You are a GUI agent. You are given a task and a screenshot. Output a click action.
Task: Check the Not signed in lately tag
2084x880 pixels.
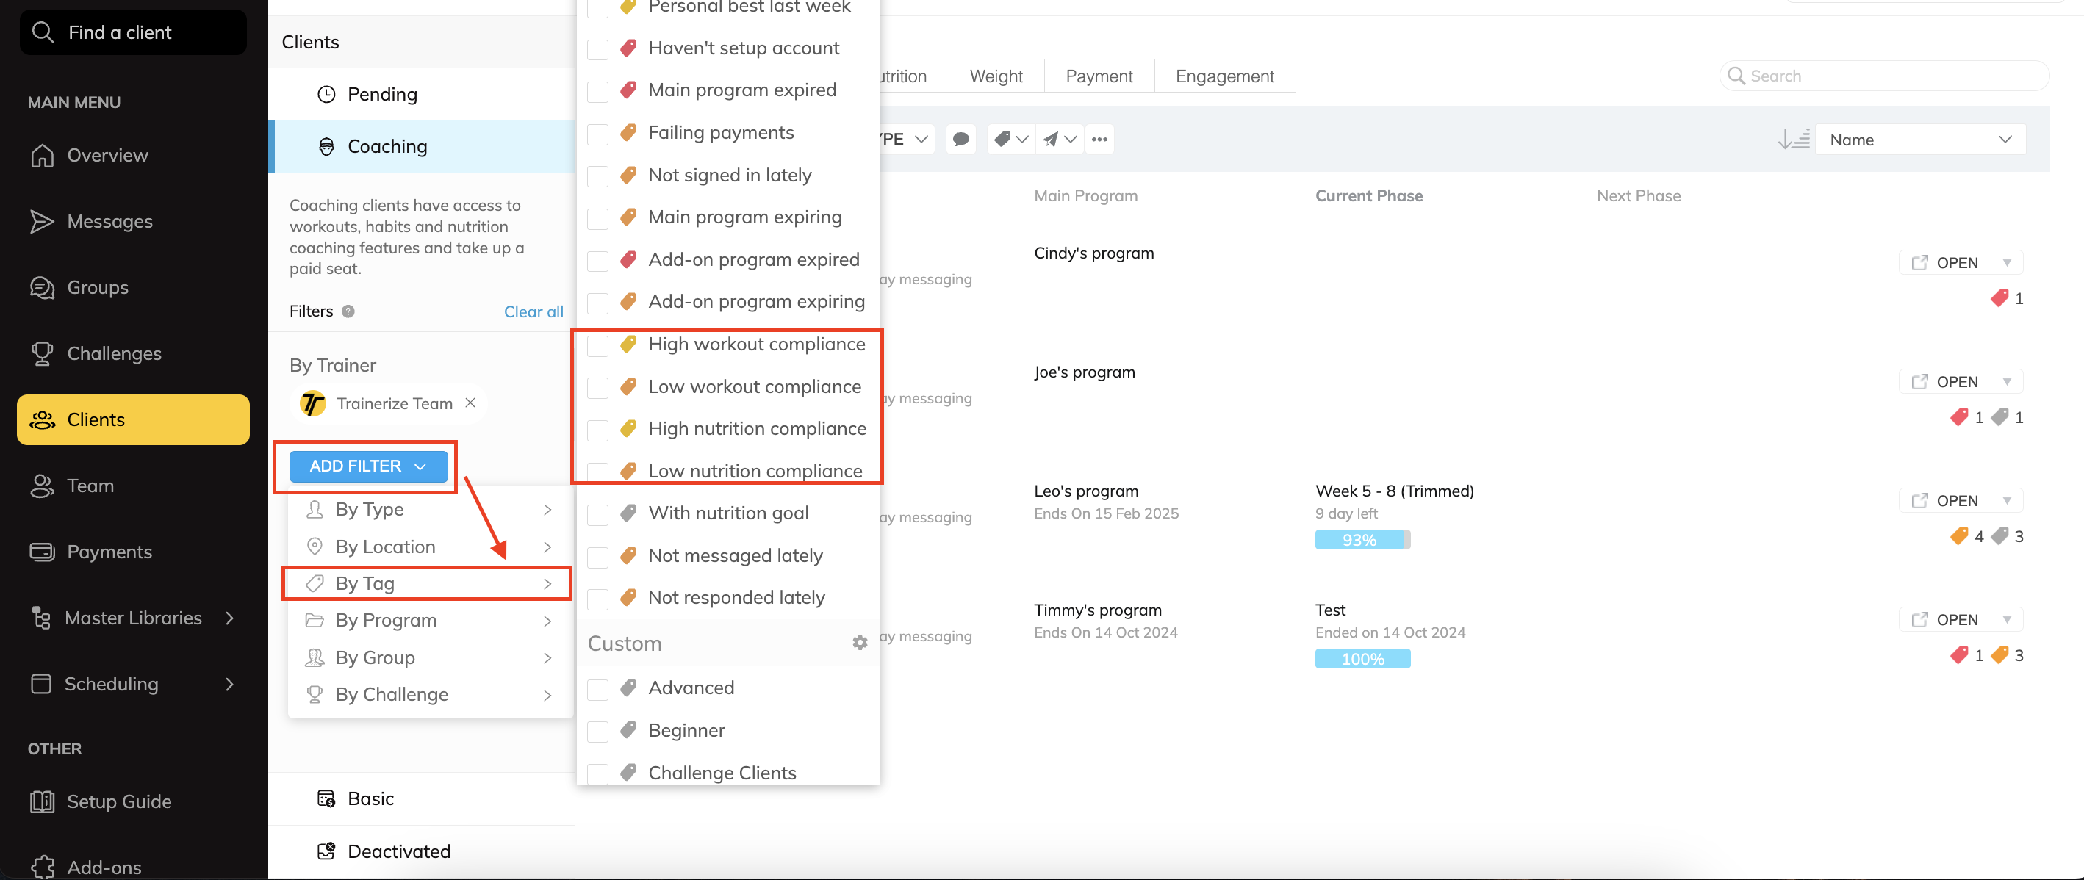point(598,176)
